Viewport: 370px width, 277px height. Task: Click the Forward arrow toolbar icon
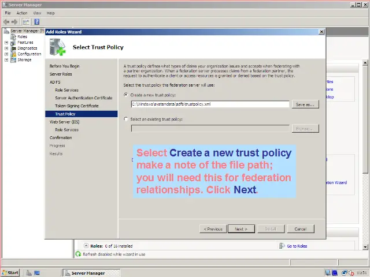[x=14, y=22]
